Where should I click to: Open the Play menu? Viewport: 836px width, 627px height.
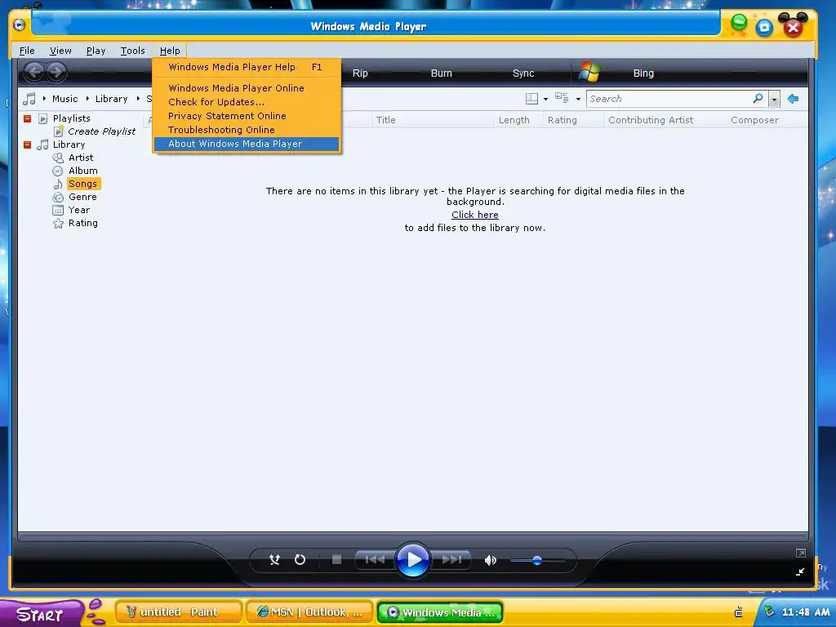pyautogui.click(x=96, y=51)
